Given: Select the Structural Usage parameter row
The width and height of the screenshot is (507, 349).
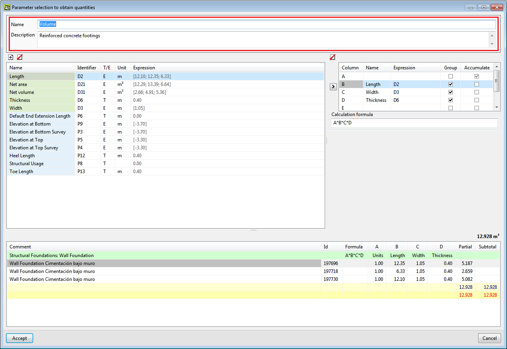Looking at the screenshot, I should coord(165,164).
